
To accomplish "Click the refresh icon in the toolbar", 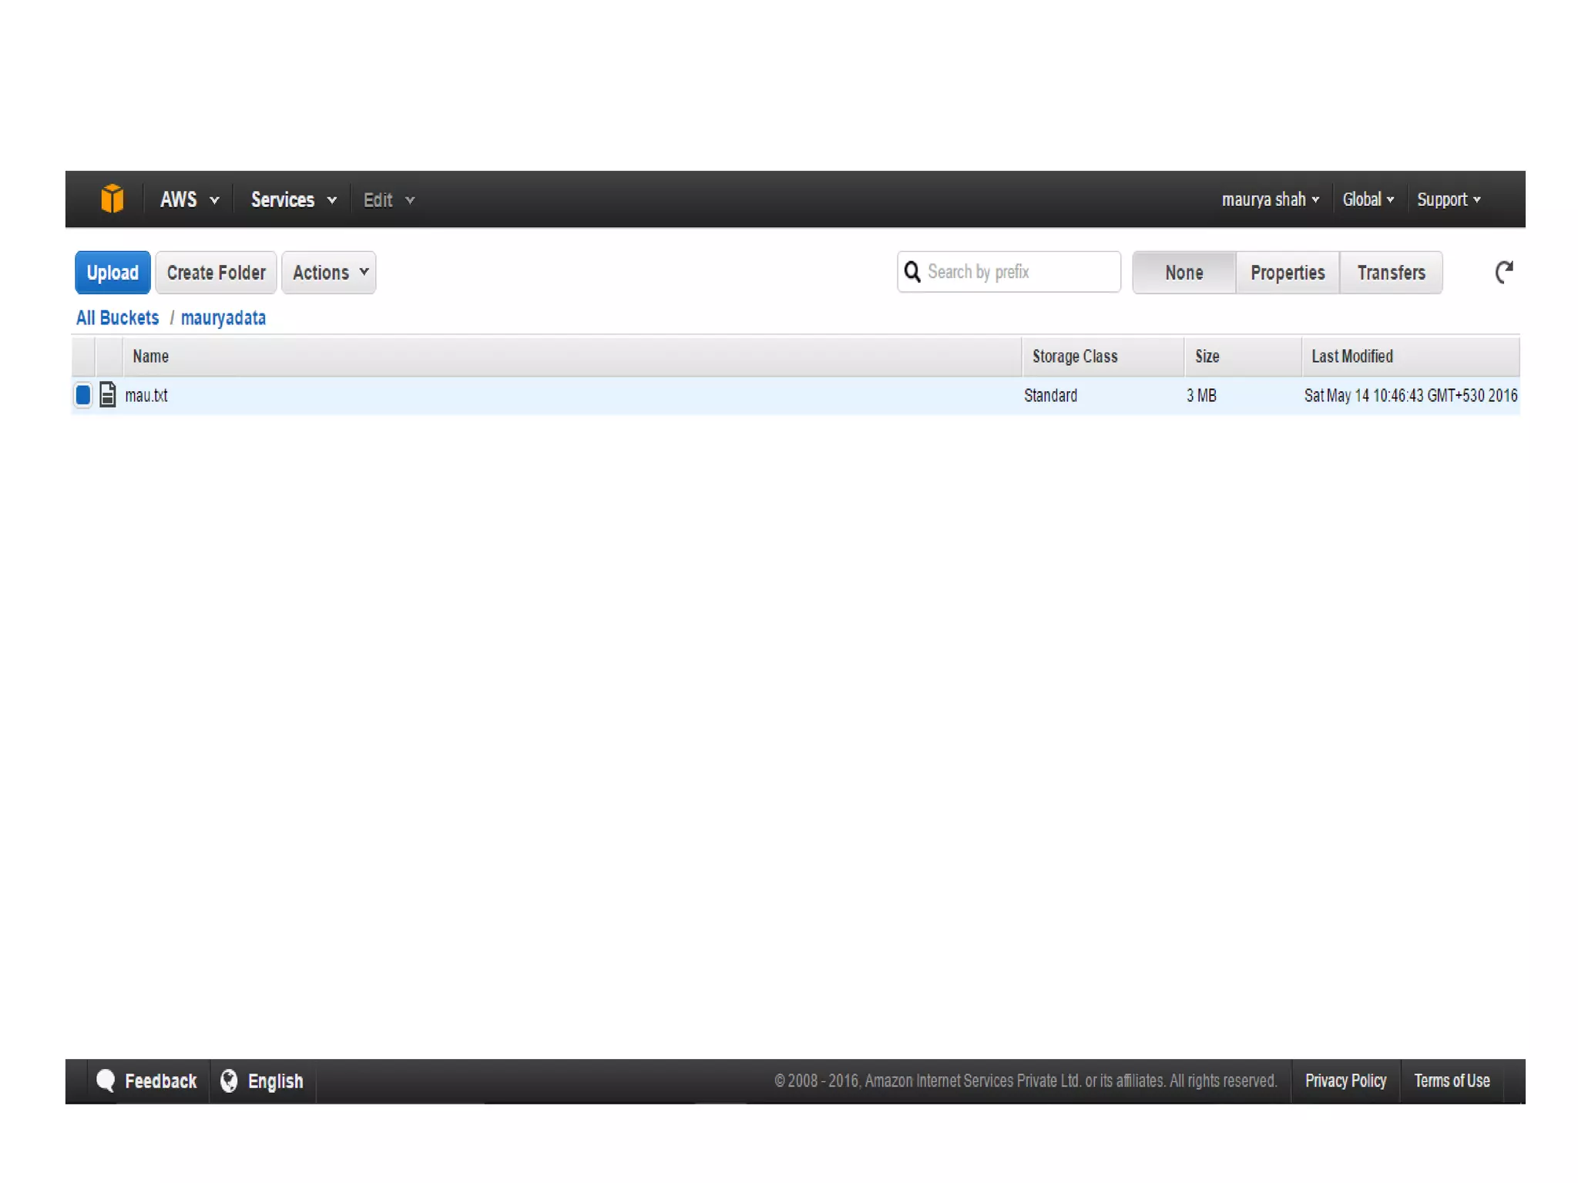I will 1503,272.
